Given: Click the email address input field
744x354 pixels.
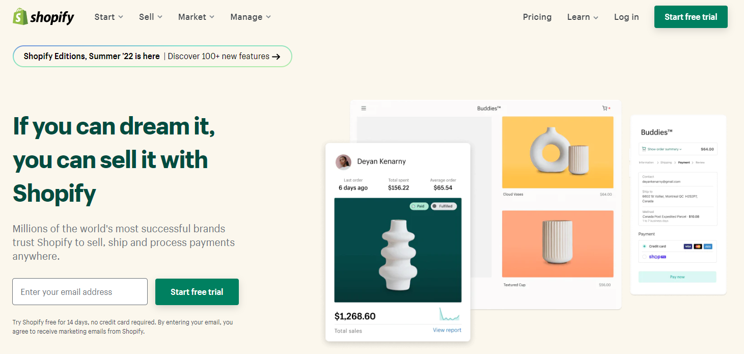Looking at the screenshot, I should (x=80, y=292).
